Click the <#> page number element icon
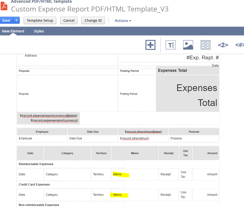 (239, 45)
